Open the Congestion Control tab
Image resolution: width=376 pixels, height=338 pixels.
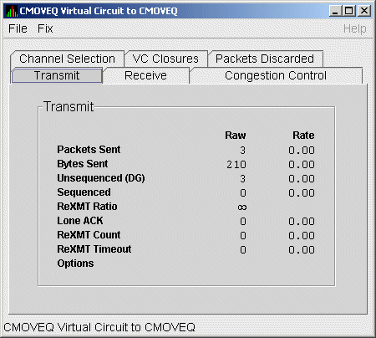[x=276, y=75]
